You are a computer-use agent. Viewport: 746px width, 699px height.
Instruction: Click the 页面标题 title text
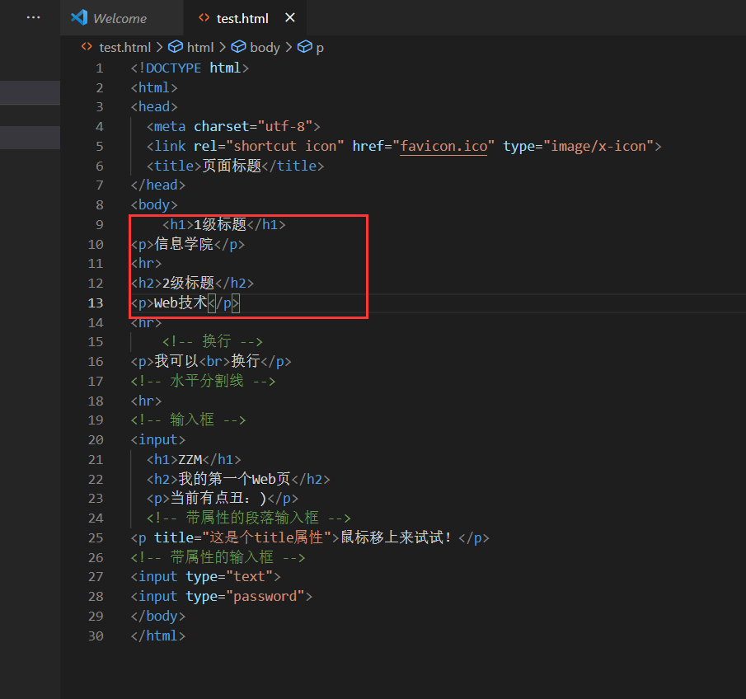coord(232,166)
